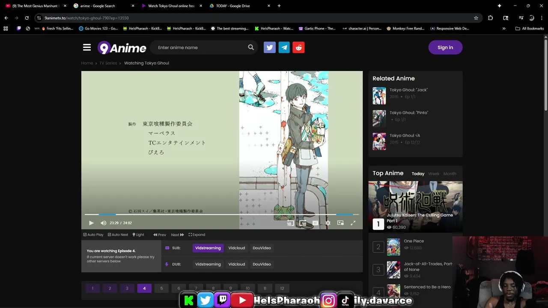
Task: Switch to anime - Google Search tab
Action: (x=103, y=6)
